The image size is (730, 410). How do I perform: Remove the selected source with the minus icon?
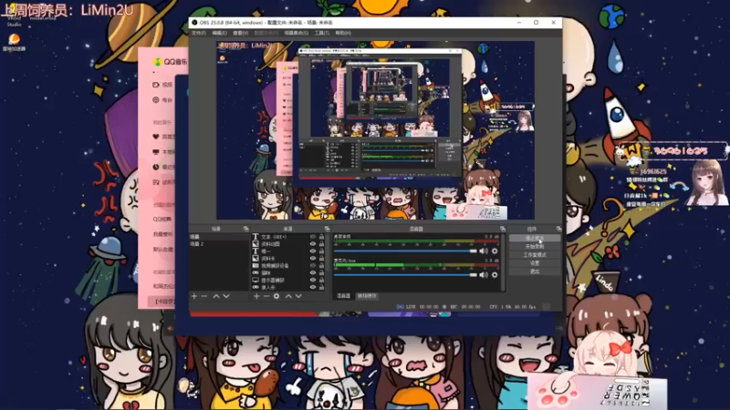(x=266, y=296)
